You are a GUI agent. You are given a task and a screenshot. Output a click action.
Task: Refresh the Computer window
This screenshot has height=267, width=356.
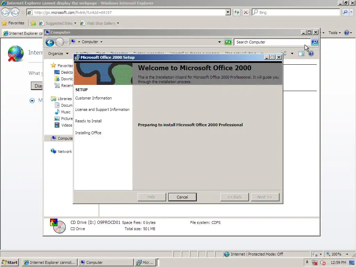point(228,42)
